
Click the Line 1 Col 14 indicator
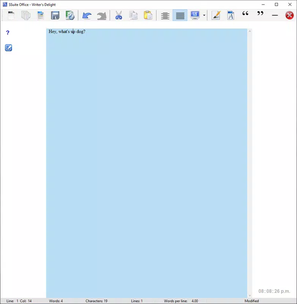click(19, 301)
